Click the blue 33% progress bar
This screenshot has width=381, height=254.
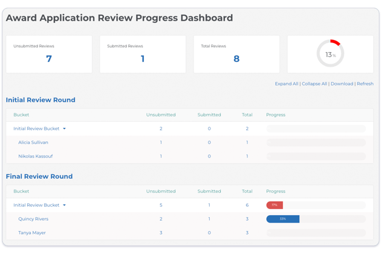(x=283, y=219)
